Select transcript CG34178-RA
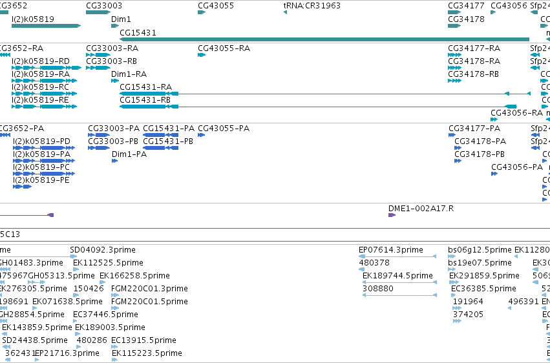 [x=474, y=61]
